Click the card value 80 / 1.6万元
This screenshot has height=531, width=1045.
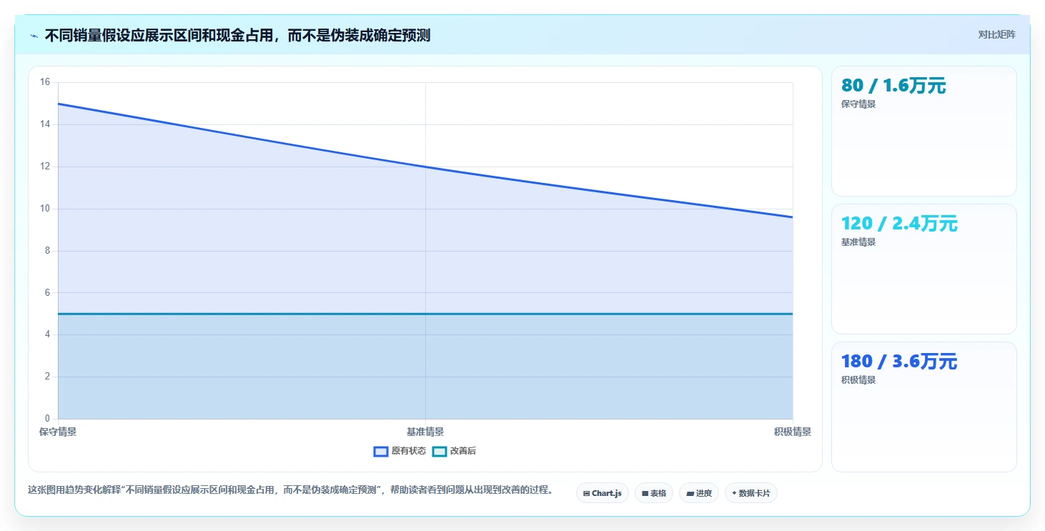point(893,86)
